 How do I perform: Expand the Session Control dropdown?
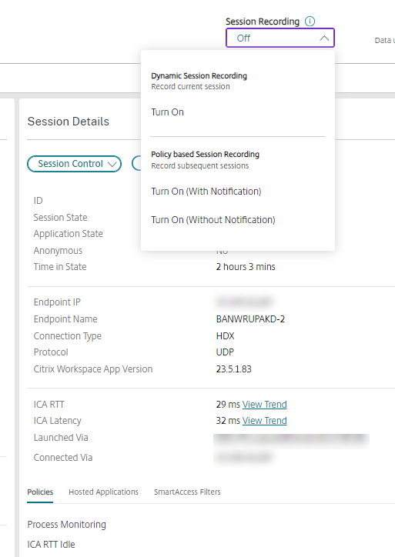[75, 164]
